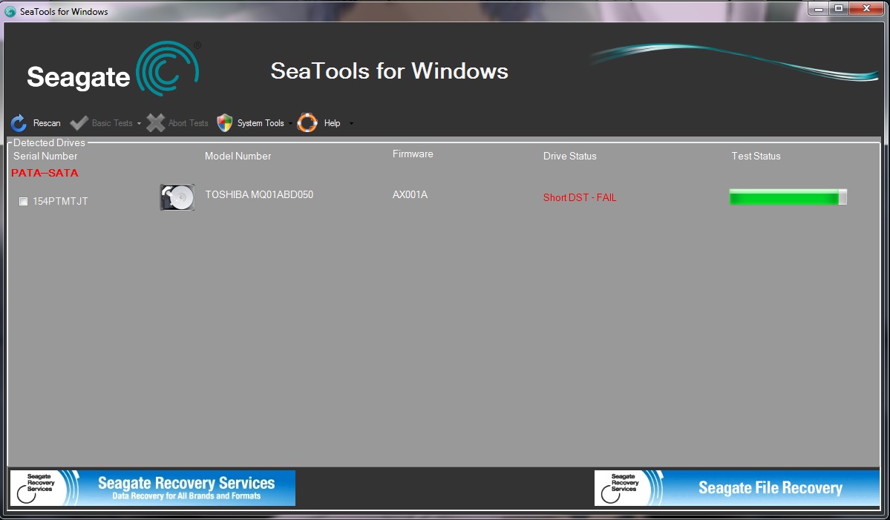Click the PATA–SATA group label
The height and width of the screenshot is (520, 890).
[x=45, y=173]
